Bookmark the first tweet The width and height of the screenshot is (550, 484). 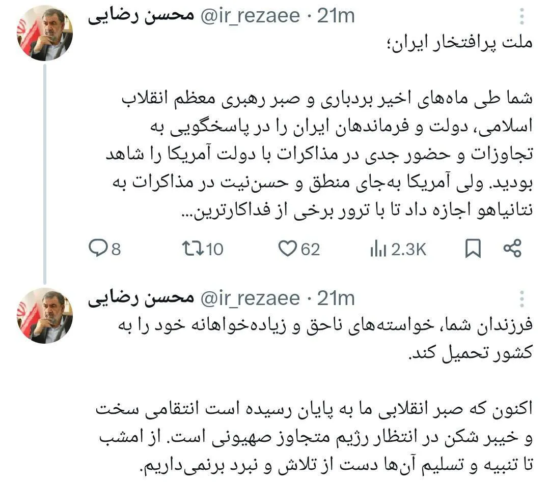[x=473, y=249]
